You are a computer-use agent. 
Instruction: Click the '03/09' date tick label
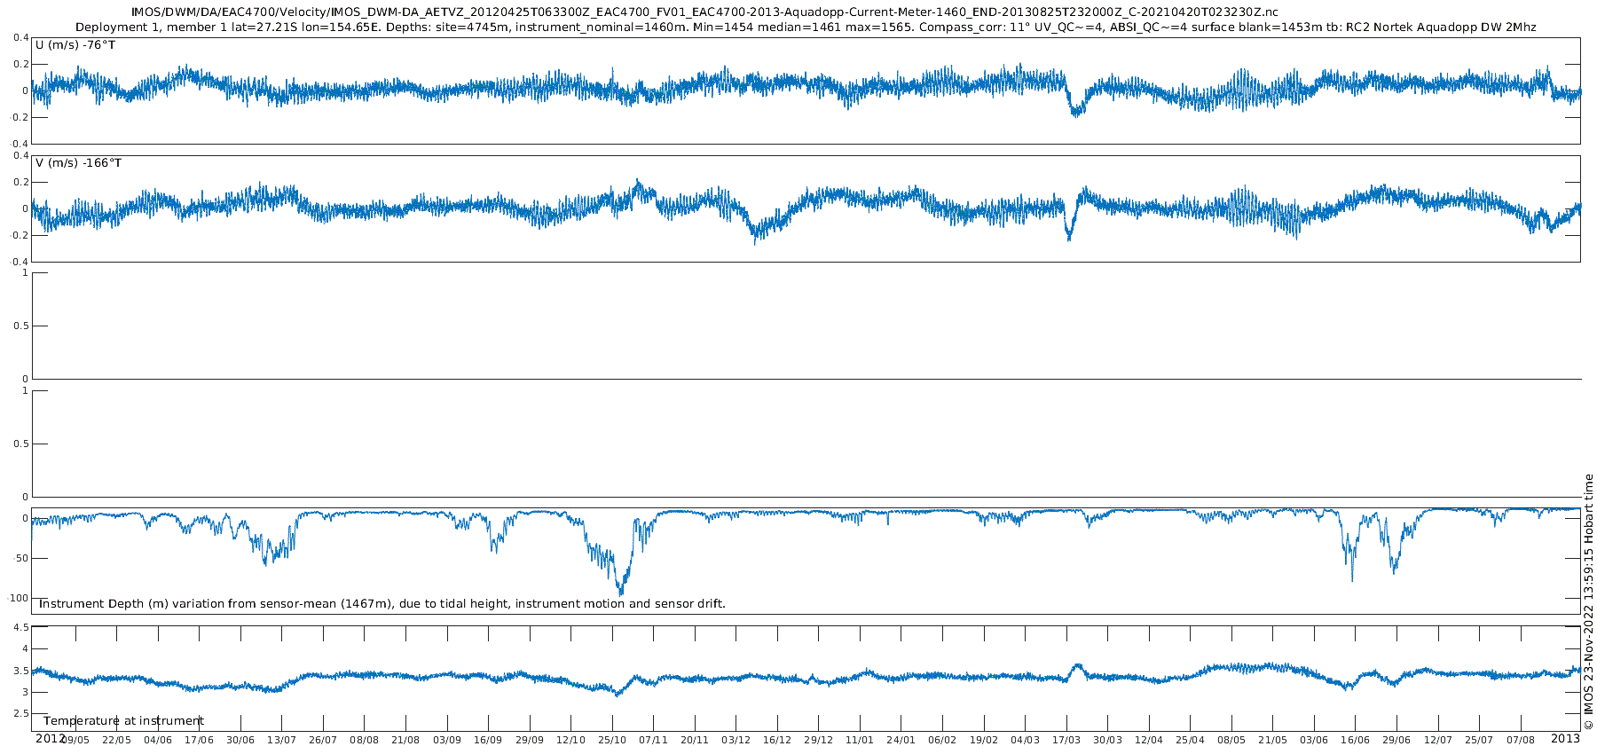[447, 740]
